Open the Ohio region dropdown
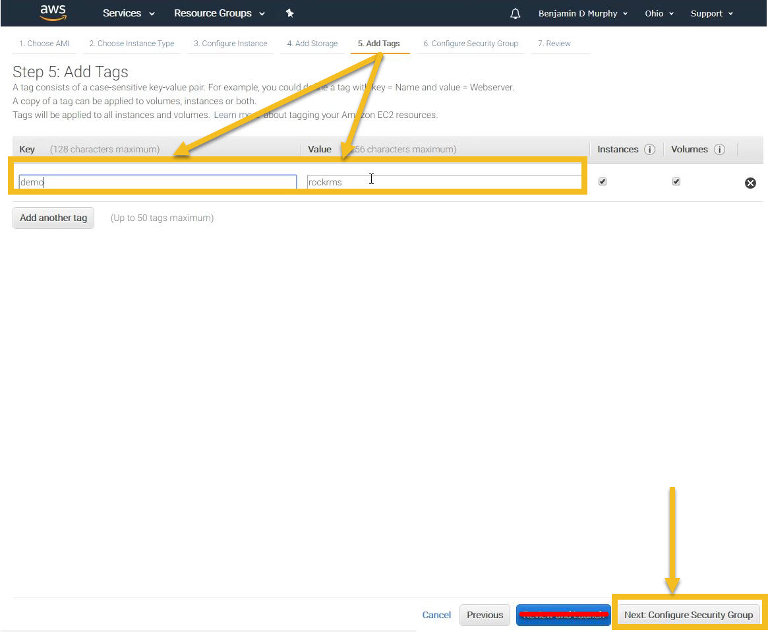The image size is (768, 632). [x=659, y=13]
